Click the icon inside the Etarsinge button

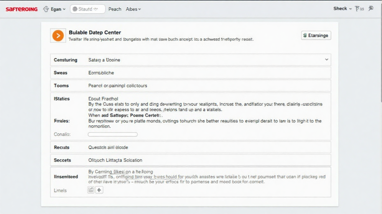point(305,35)
